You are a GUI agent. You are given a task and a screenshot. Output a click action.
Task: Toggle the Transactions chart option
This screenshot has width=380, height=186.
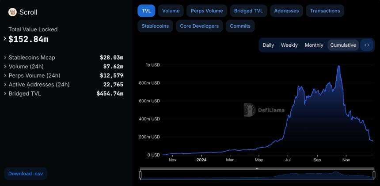coord(325,11)
